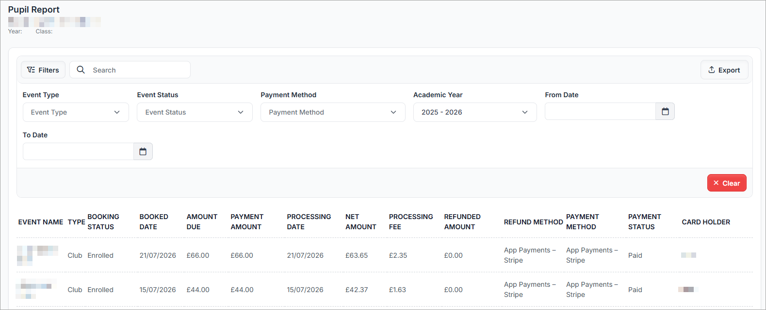
Task: Sort by REFUND METHOD column header
Action: 533,222
